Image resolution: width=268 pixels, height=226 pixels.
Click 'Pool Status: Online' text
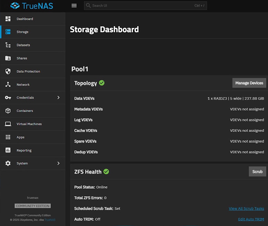tap(91, 187)
